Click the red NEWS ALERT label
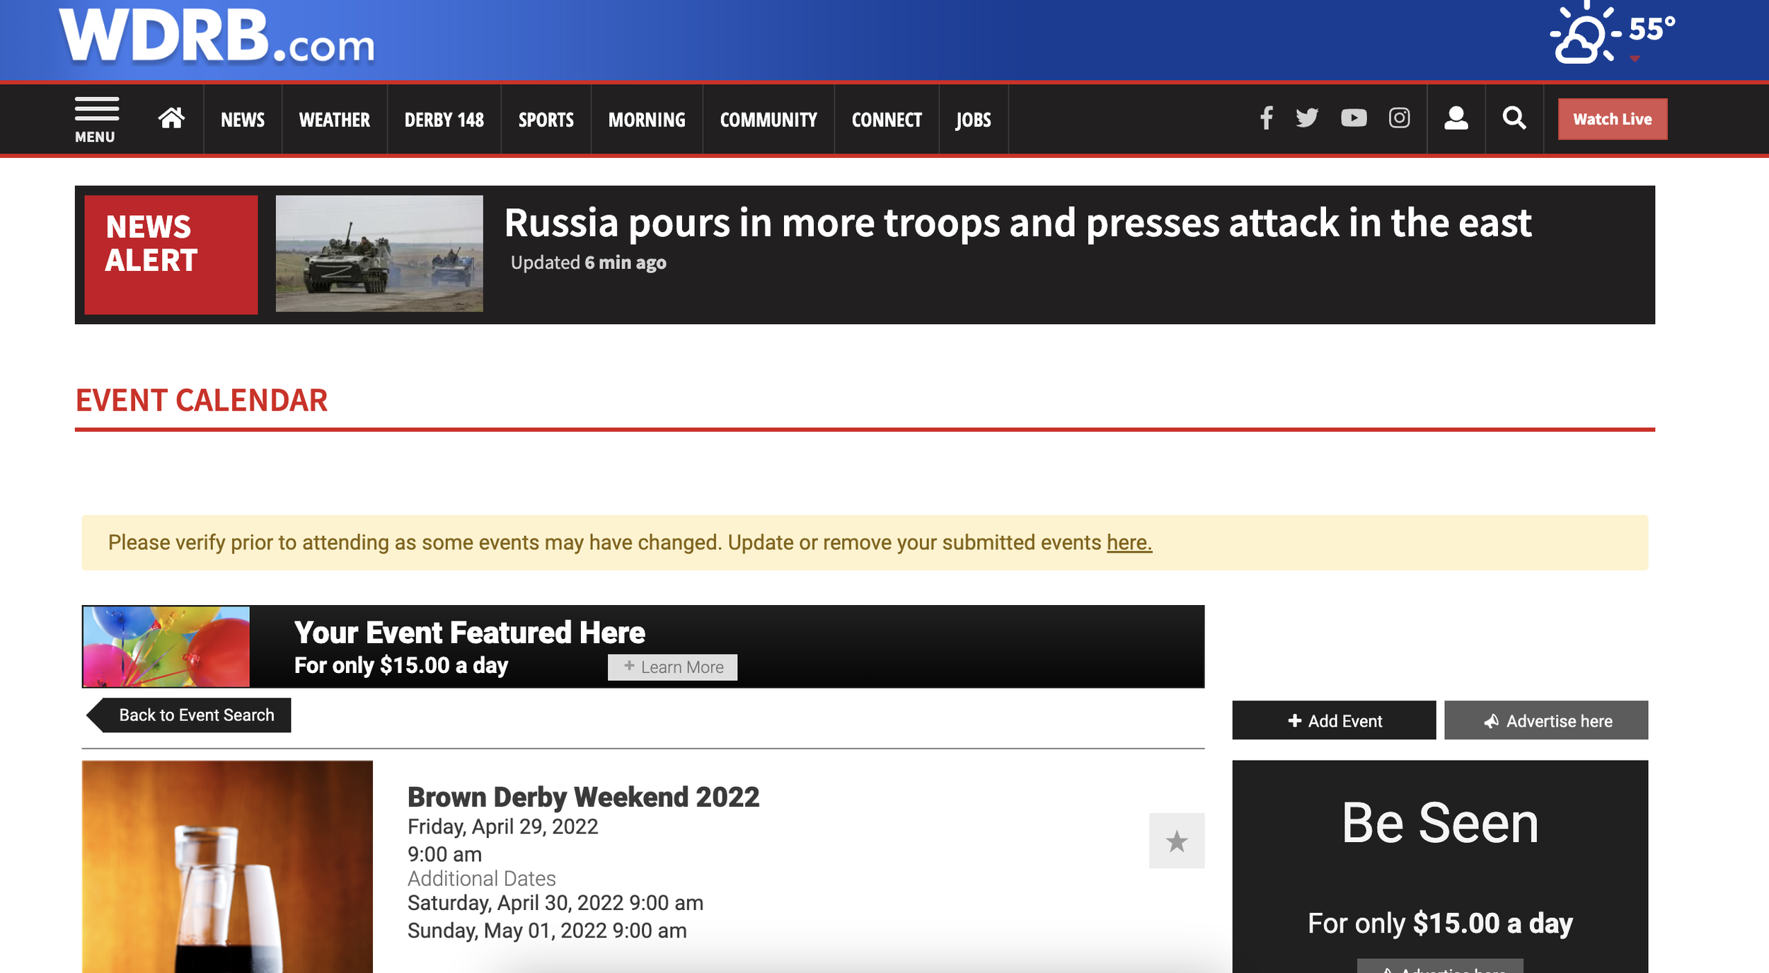This screenshot has height=973, width=1769. (171, 255)
